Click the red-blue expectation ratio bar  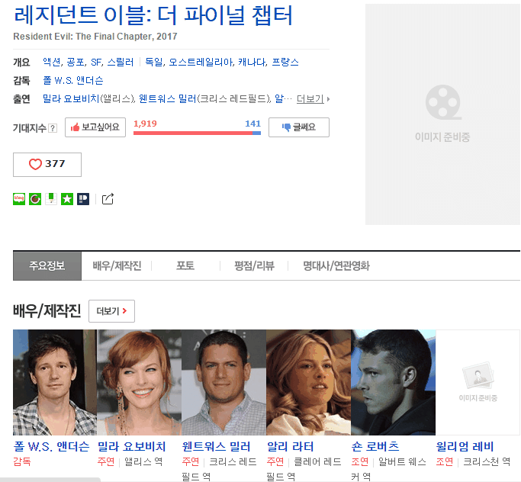pos(197,133)
